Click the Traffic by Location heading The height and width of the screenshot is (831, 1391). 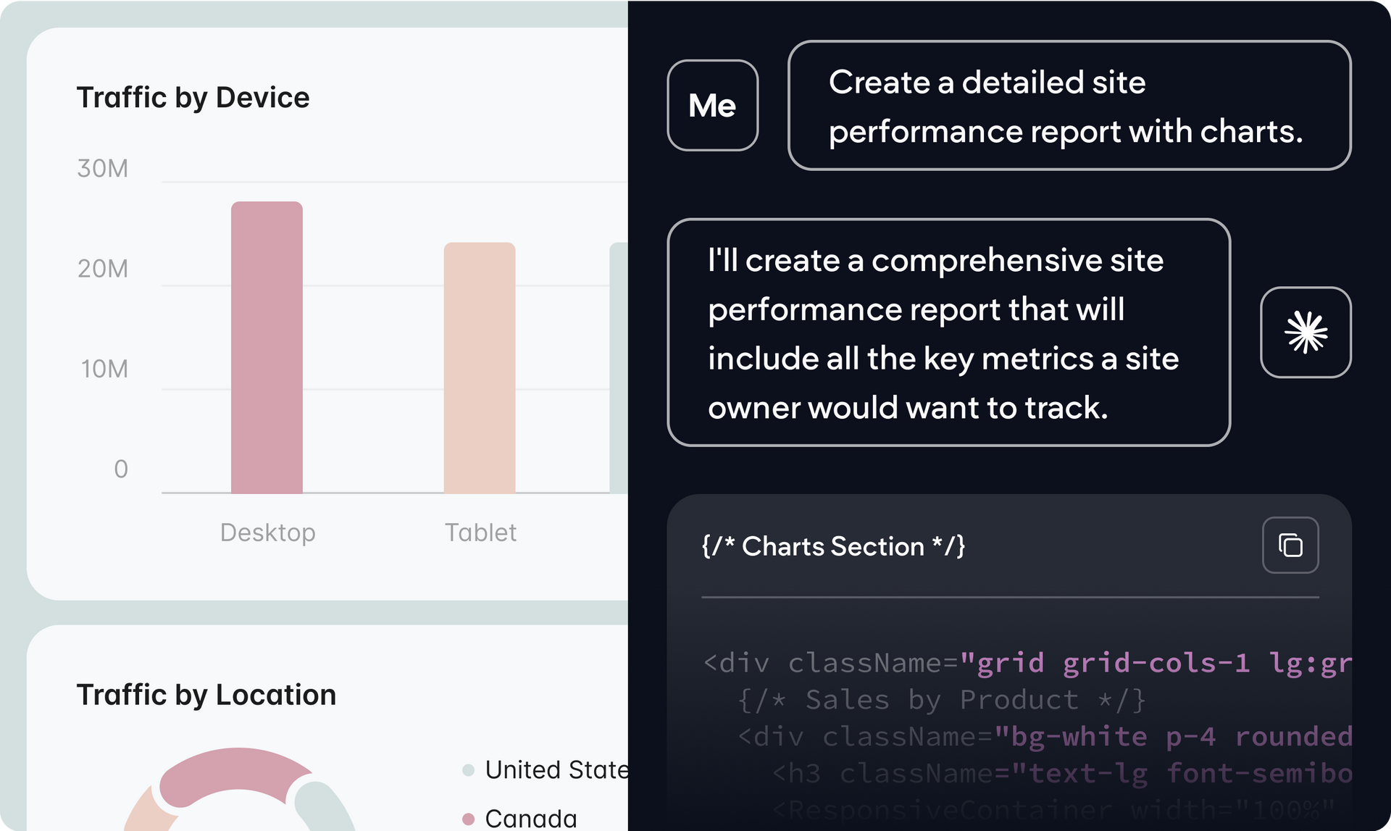tap(206, 695)
